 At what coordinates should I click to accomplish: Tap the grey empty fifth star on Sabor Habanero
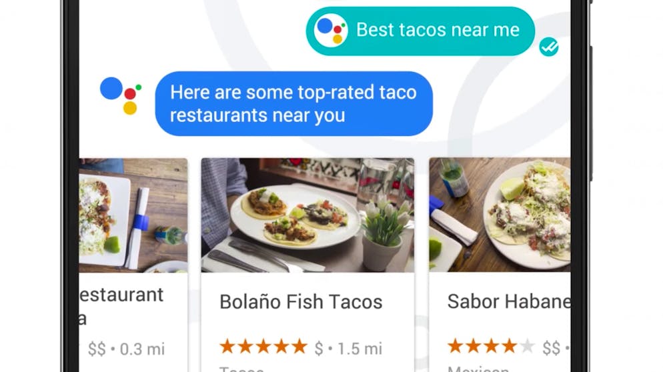527,346
